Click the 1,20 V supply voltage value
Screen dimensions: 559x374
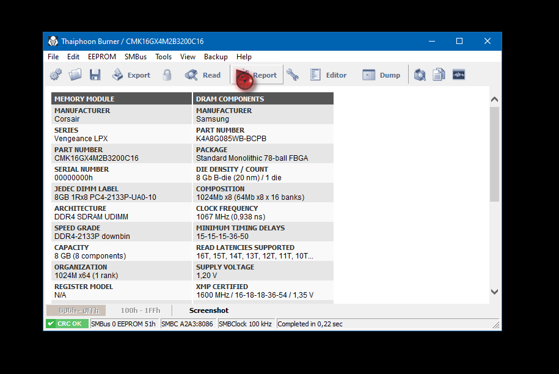[x=206, y=276]
